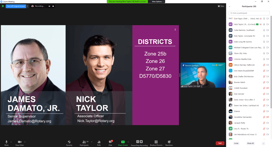
Task: Open the Security shield options
Action: coord(69,142)
